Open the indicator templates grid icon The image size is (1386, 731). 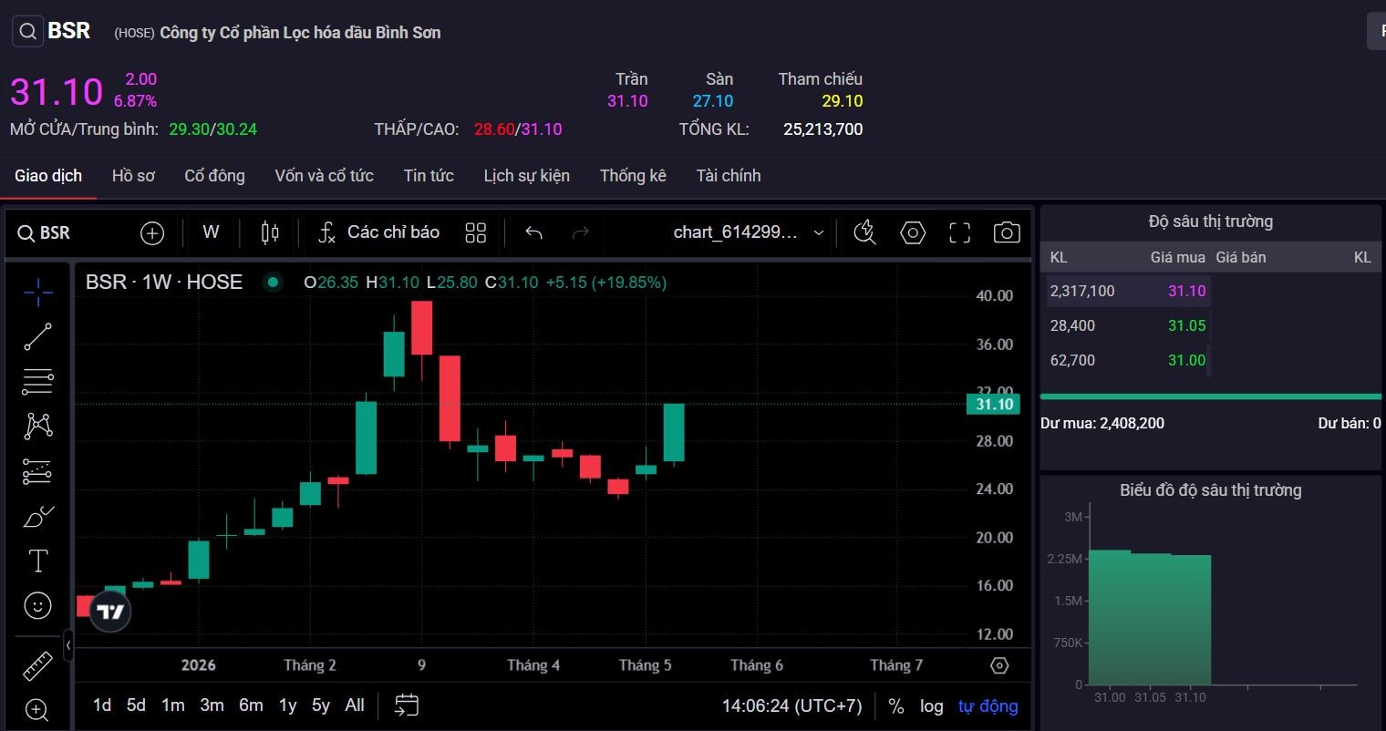(475, 232)
